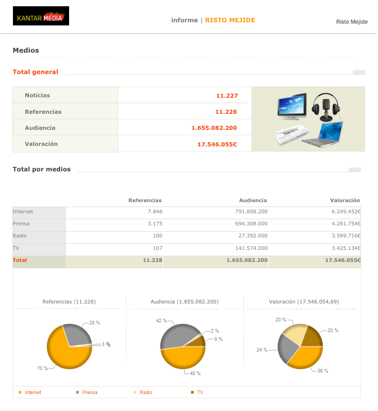Click the RISTO MEJIDE report title
Image resolution: width=378 pixels, height=411 pixels.
(230, 20)
